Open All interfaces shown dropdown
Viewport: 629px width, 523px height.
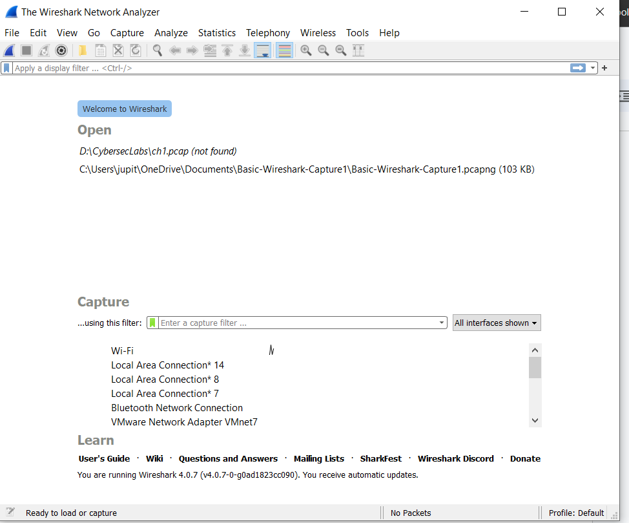click(x=497, y=323)
